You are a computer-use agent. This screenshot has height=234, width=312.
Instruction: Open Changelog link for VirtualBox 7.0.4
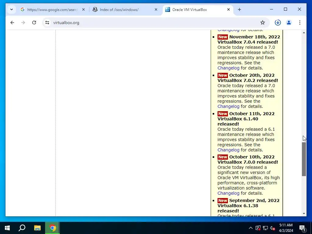(x=228, y=68)
